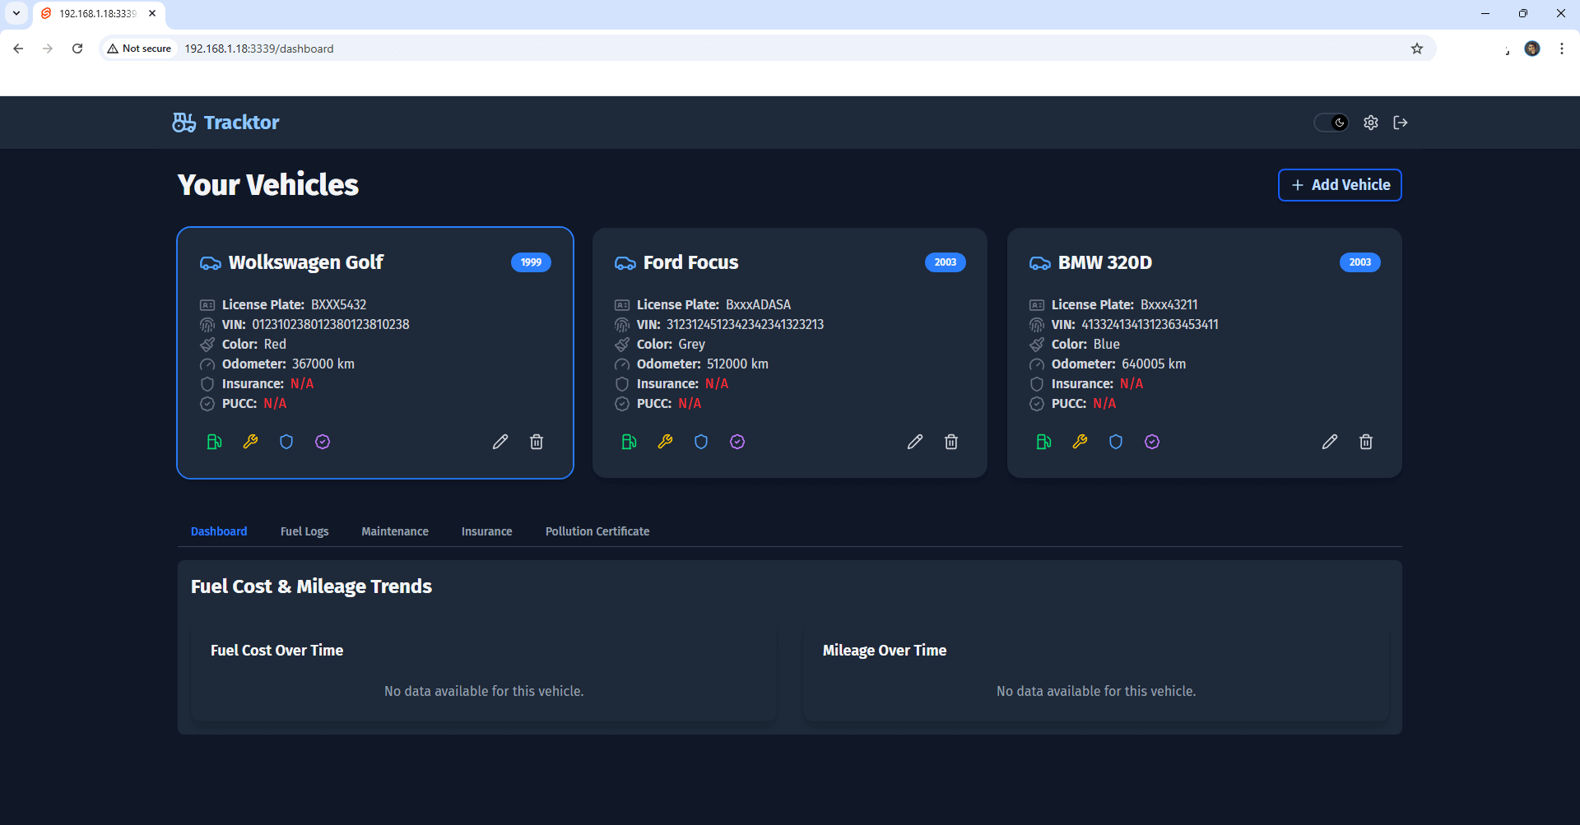Viewport: 1580px width, 825px height.
Task: Open settings gear in Tracktor header
Action: pyautogui.click(x=1371, y=123)
